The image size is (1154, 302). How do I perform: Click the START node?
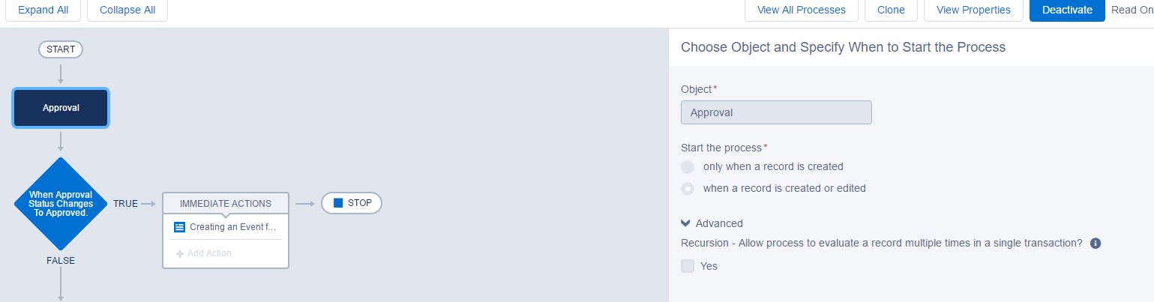coord(61,49)
